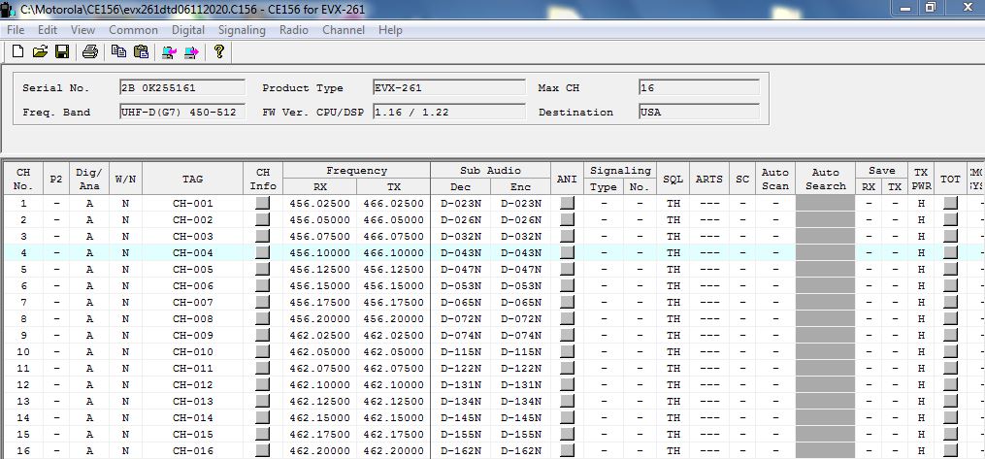
Task: Open CH Info button for channel CH-004
Action: point(263,252)
